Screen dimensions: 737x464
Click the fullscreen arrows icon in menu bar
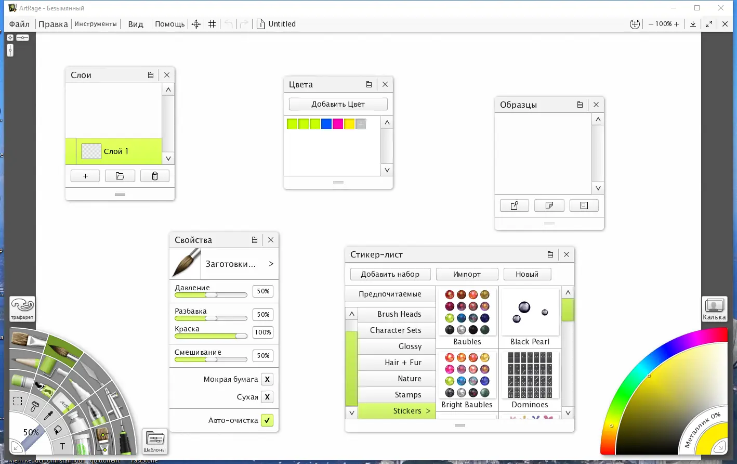pyautogui.click(x=709, y=24)
